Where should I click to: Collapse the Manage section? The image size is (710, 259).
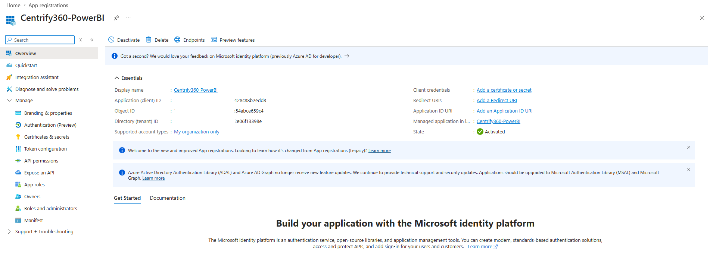coord(9,100)
